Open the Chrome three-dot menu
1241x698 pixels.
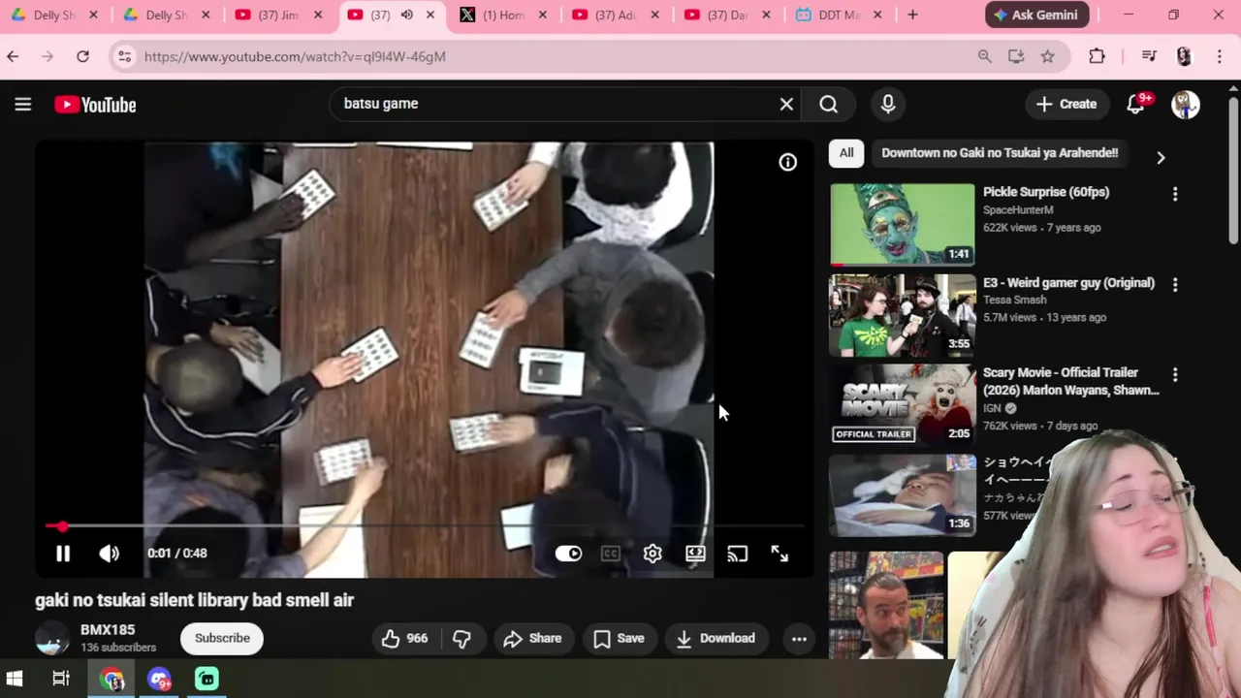point(1220,56)
